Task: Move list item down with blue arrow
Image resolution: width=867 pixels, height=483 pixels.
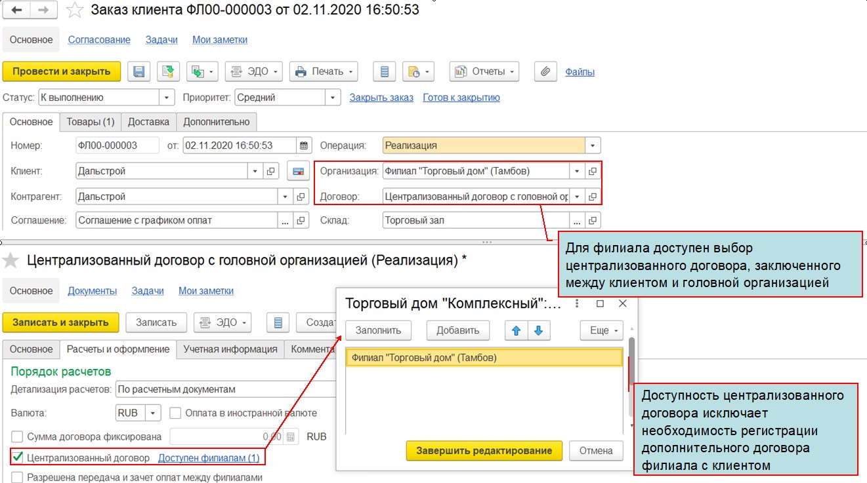Action: (538, 331)
